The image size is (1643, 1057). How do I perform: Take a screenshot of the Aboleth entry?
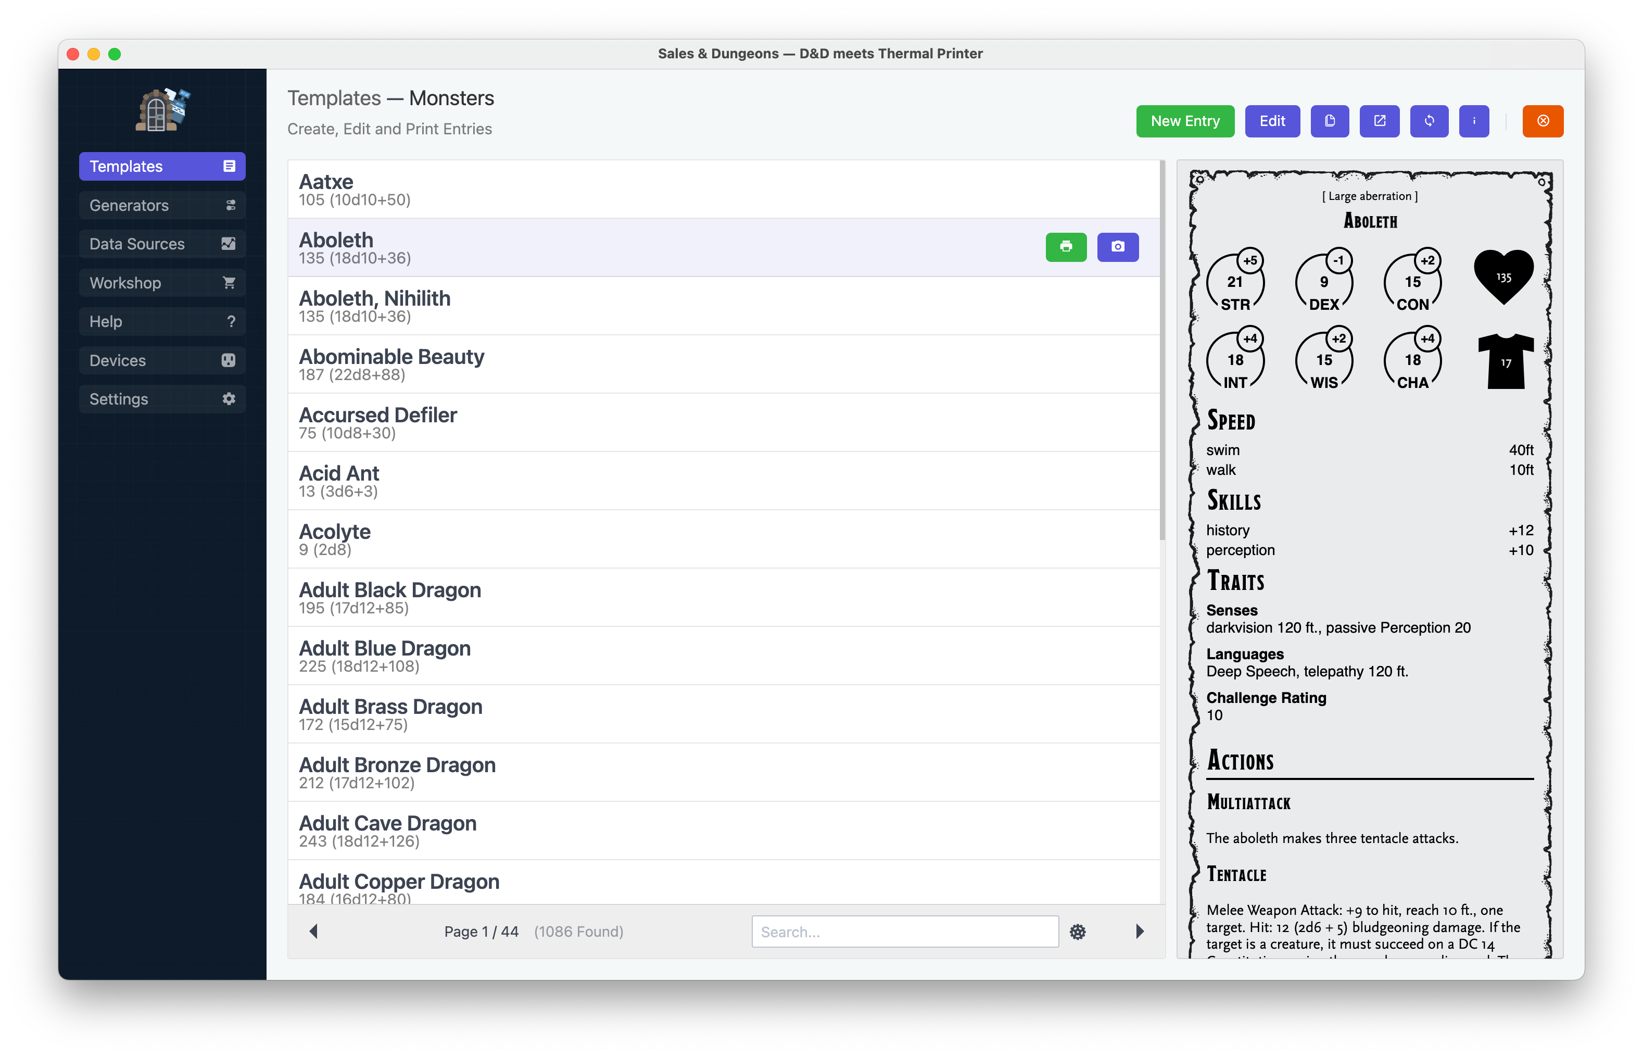pos(1117,247)
